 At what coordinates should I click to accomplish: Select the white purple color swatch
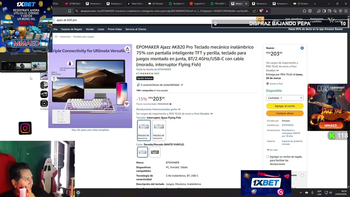142,152
